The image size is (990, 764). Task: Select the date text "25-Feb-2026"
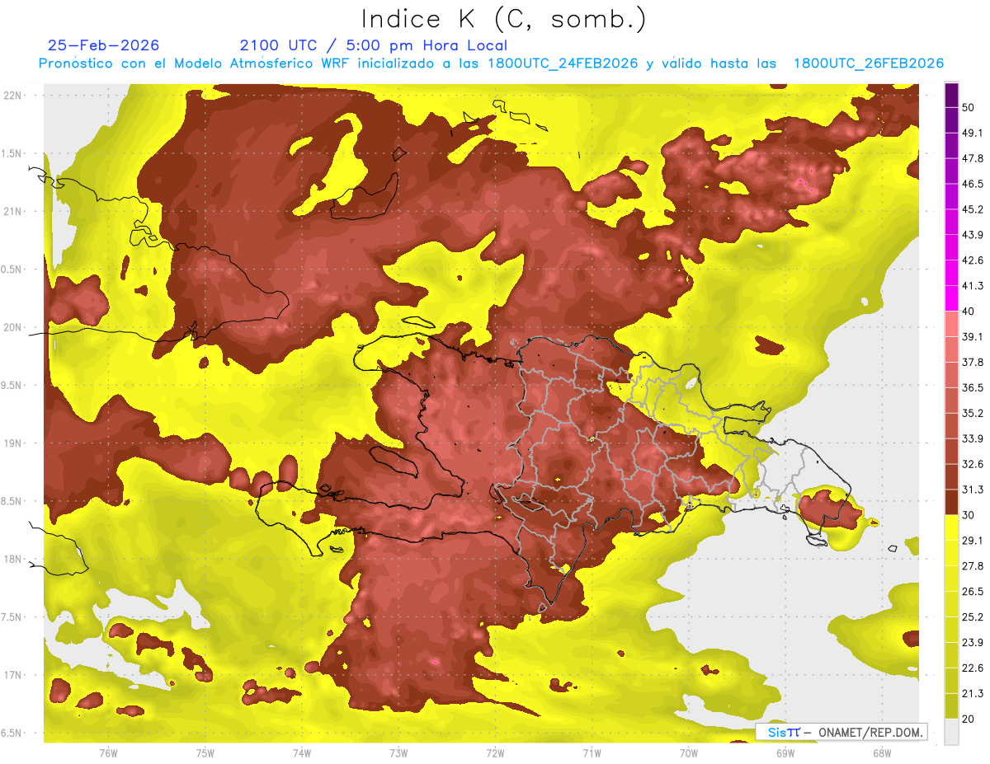104,45
